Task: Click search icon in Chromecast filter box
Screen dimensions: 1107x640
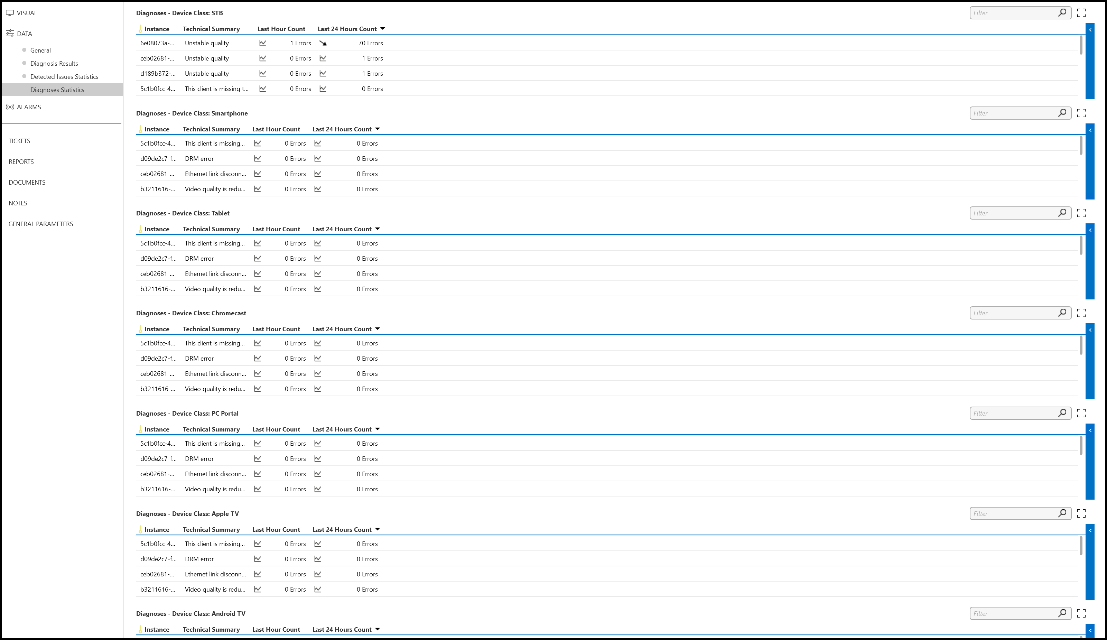Action: tap(1062, 313)
